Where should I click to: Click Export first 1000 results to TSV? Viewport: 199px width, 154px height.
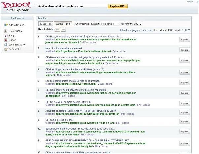tap(172, 30)
